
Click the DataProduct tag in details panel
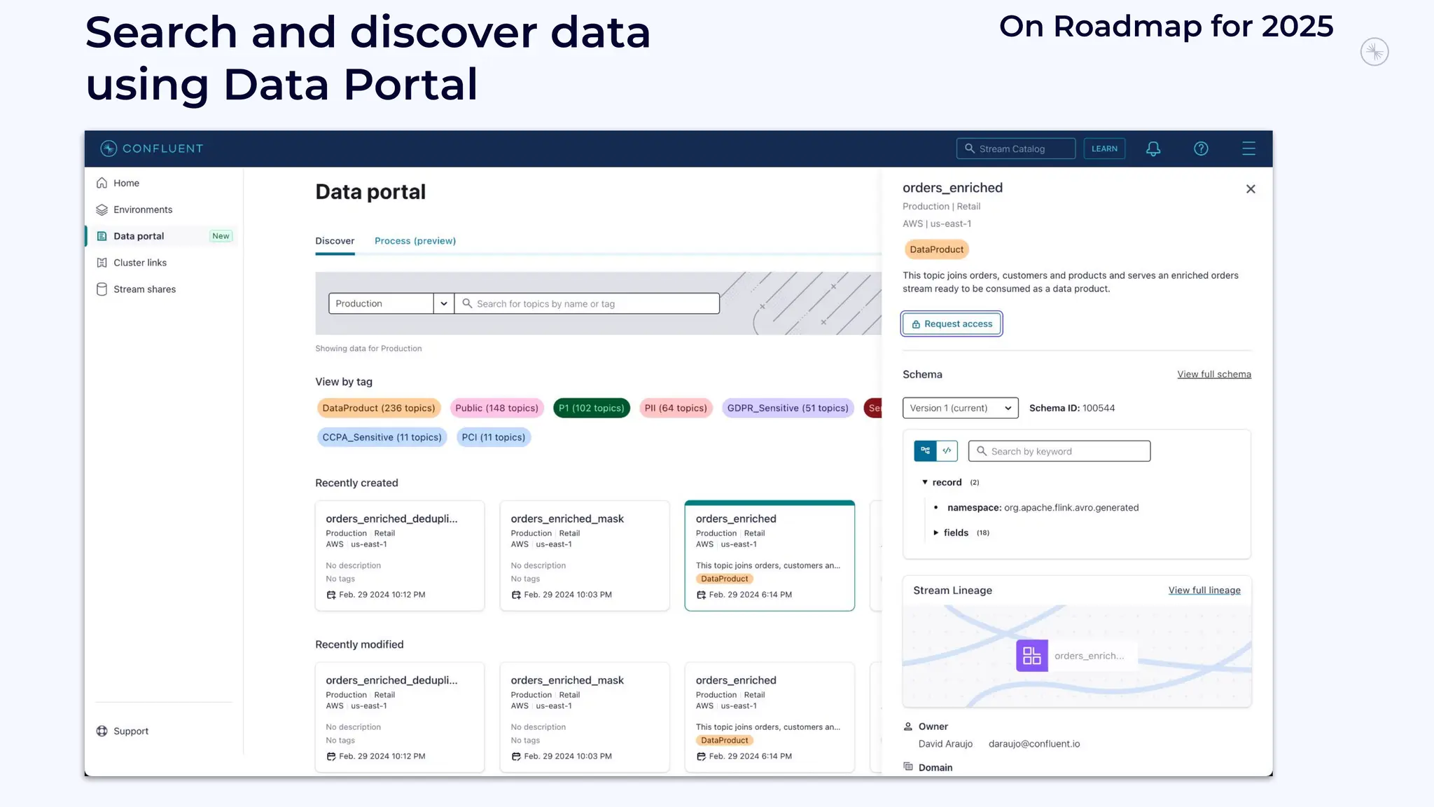(x=936, y=249)
